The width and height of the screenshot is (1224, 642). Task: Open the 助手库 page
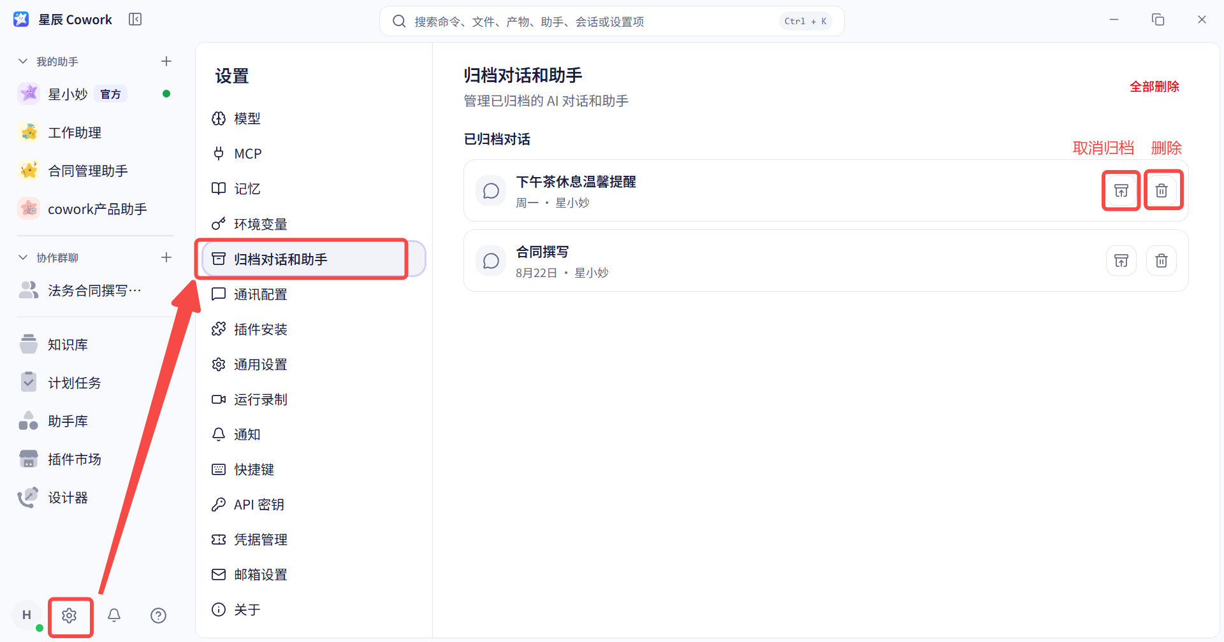tap(96, 421)
